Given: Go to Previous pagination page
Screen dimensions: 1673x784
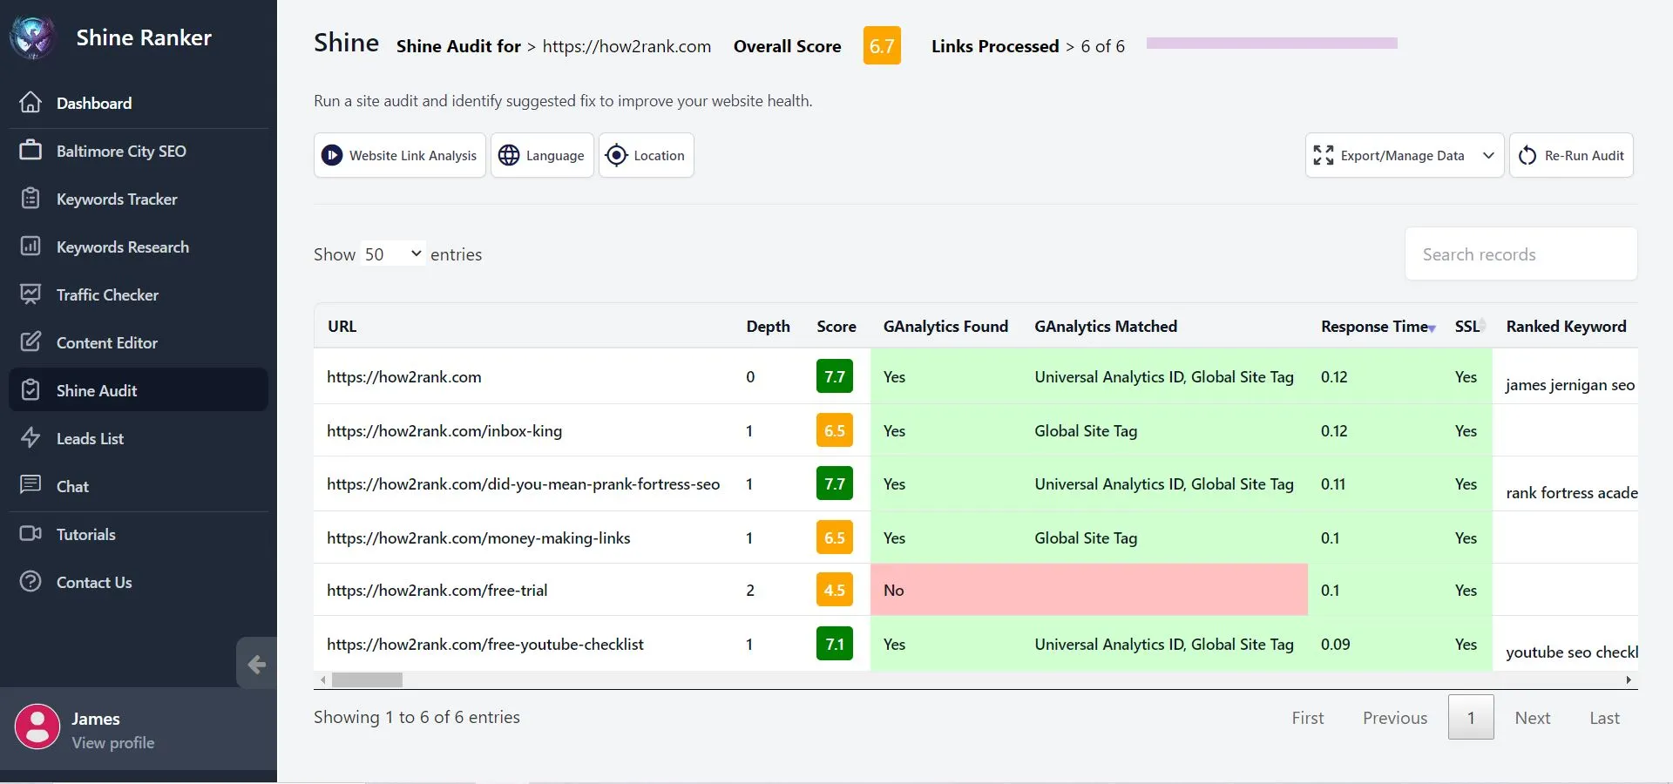Looking at the screenshot, I should tap(1395, 718).
